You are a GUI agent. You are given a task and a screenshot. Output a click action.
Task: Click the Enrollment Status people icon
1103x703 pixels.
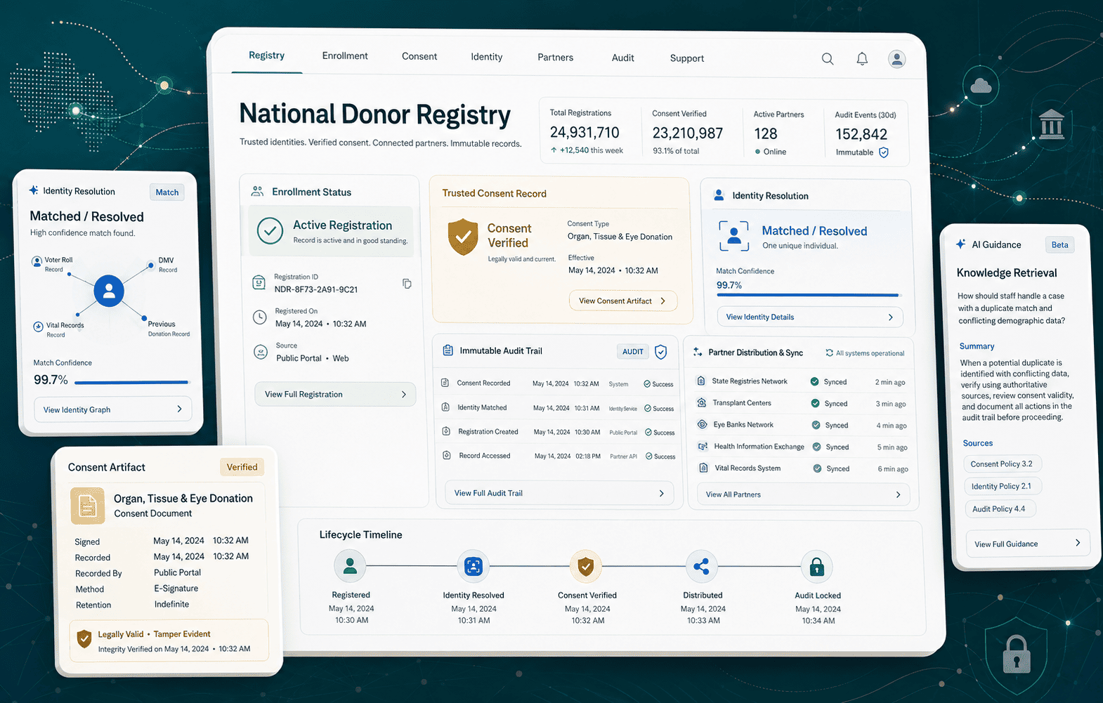pyautogui.click(x=257, y=191)
